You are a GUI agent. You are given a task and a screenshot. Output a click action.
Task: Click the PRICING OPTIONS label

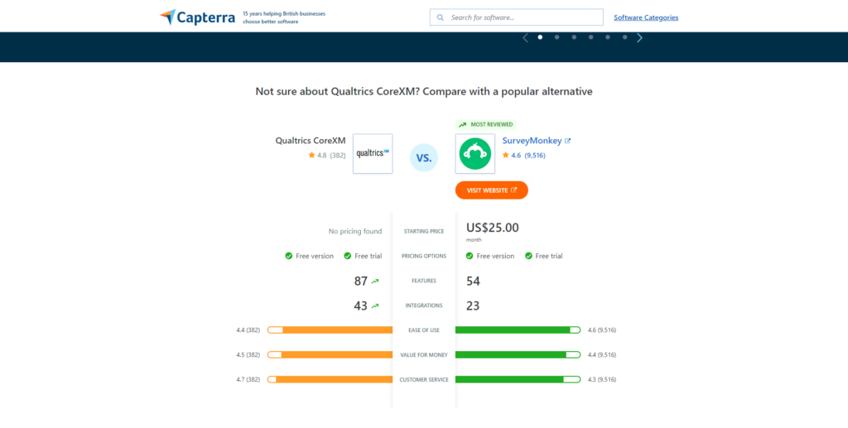tap(424, 256)
